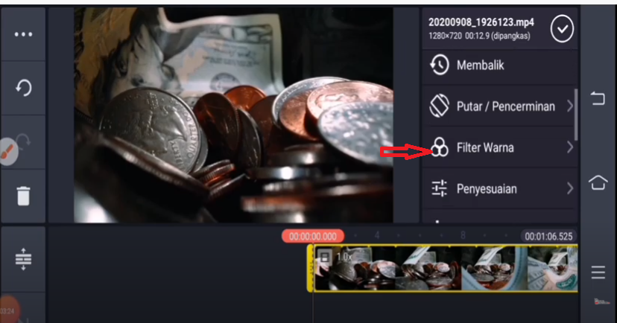
Task: Expand the Penyesuaian chevron
Action: [x=569, y=189]
